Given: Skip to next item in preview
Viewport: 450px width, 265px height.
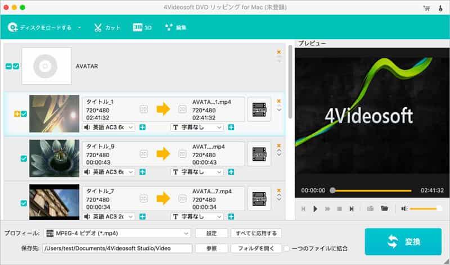Looking at the screenshot, I should [x=351, y=209].
